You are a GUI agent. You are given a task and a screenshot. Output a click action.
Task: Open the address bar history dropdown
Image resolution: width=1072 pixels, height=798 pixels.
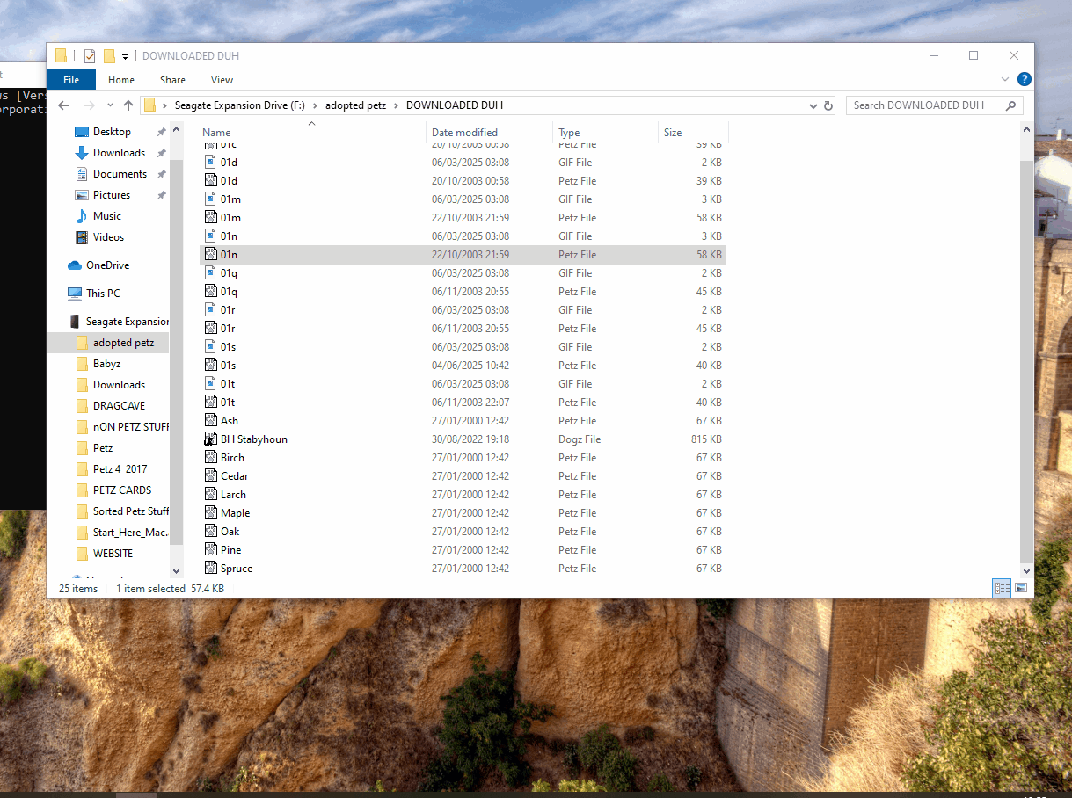pyautogui.click(x=813, y=105)
